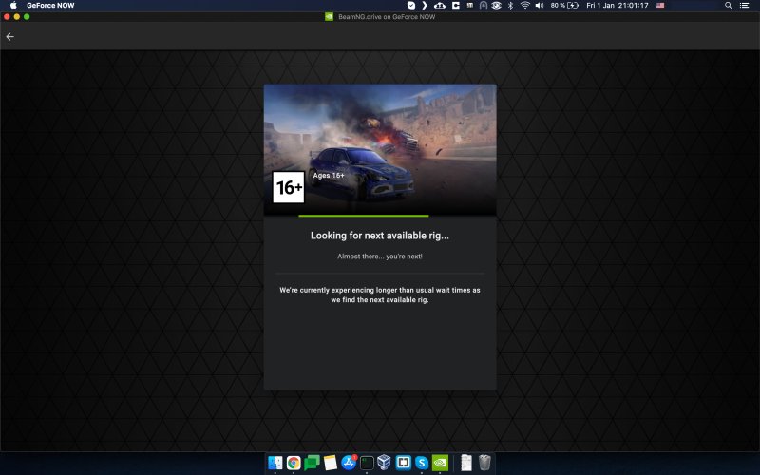Open App Store from the dock
760x475 pixels.
pyautogui.click(x=349, y=463)
